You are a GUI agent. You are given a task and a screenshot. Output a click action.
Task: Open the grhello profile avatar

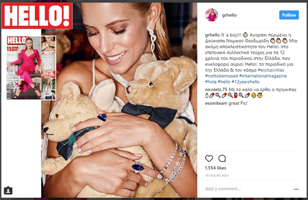212,15
